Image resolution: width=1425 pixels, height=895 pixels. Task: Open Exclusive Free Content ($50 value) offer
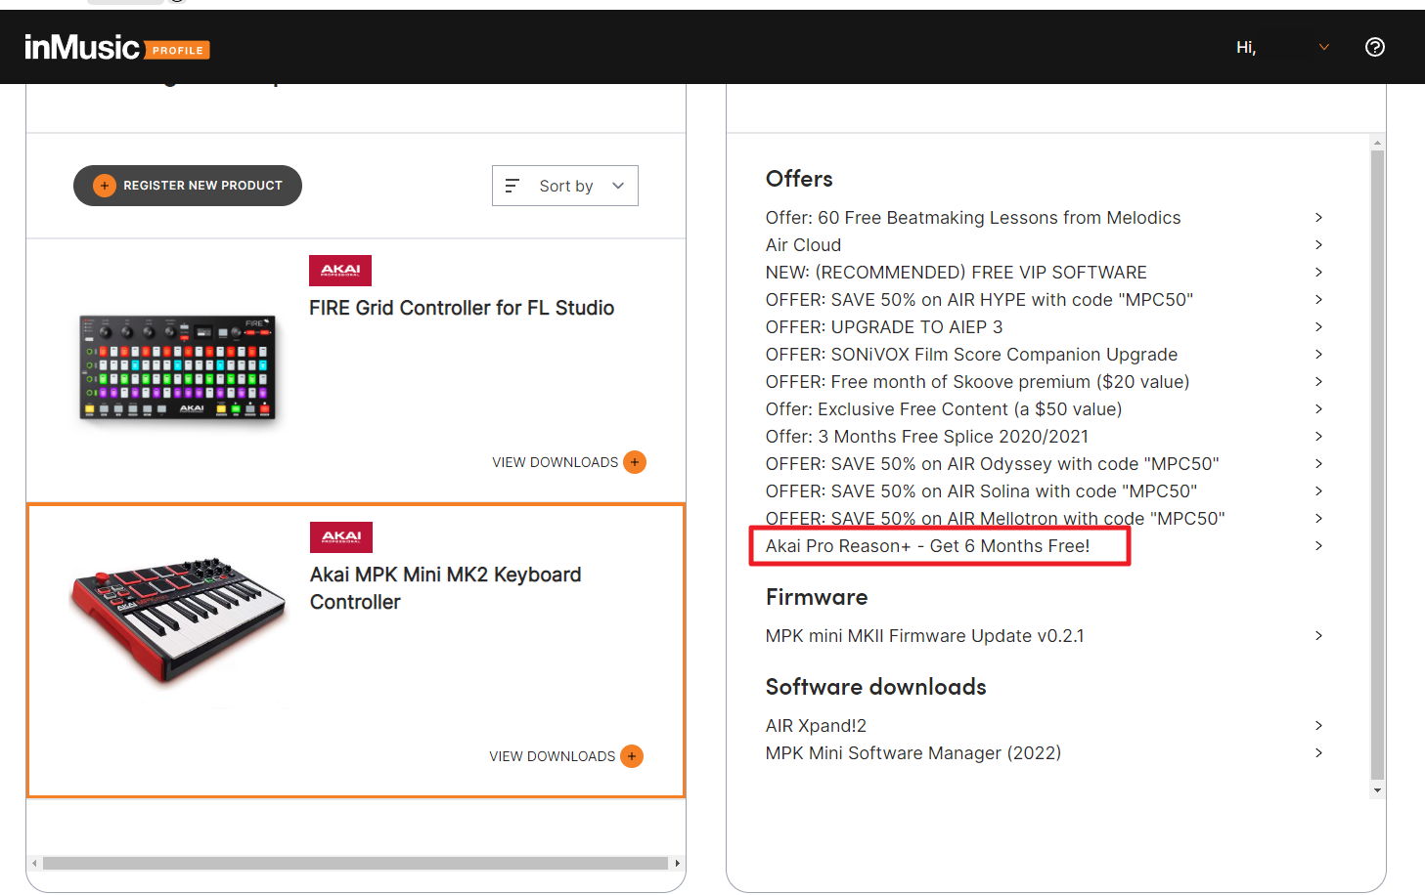point(944,409)
